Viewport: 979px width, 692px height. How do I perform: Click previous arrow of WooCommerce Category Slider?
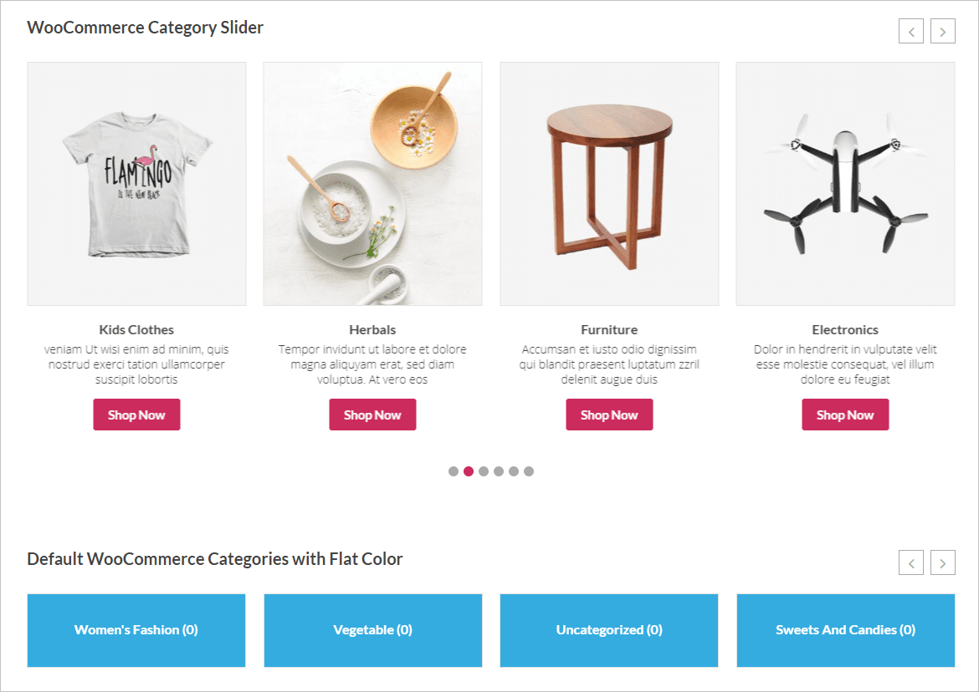click(x=911, y=32)
